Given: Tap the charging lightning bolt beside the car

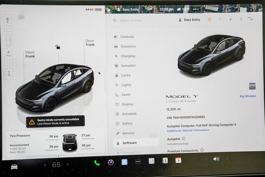Looking at the screenshot, I should [x=99, y=73].
